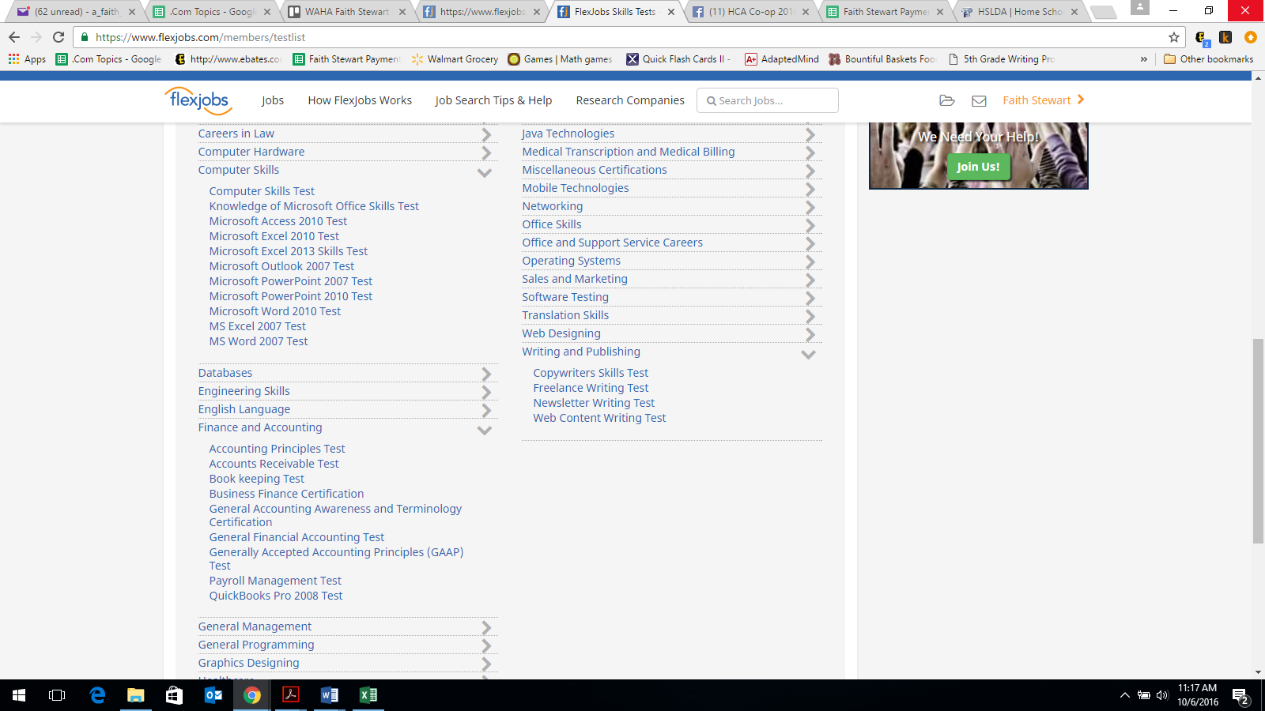Expand the Java Technologies arrow
1265x711 pixels.
[810, 135]
